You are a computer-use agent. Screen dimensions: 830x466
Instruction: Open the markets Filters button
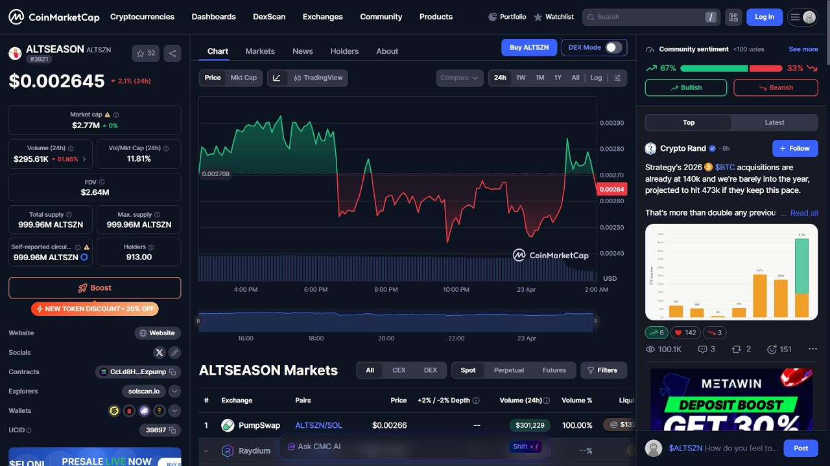pos(603,370)
